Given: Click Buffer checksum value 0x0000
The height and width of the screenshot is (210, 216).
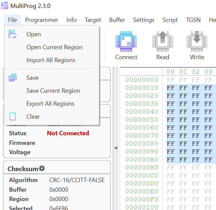Looking at the screenshot, I should 59,190.
